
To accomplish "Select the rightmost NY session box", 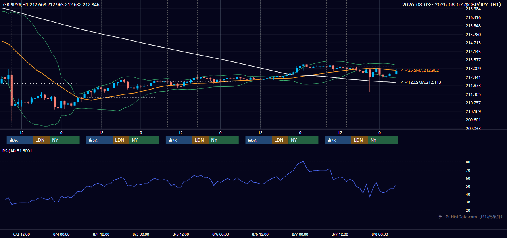I will click(x=383, y=140).
